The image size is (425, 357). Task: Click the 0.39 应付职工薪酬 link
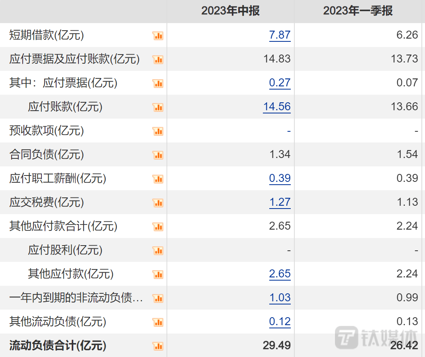(280, 178)
